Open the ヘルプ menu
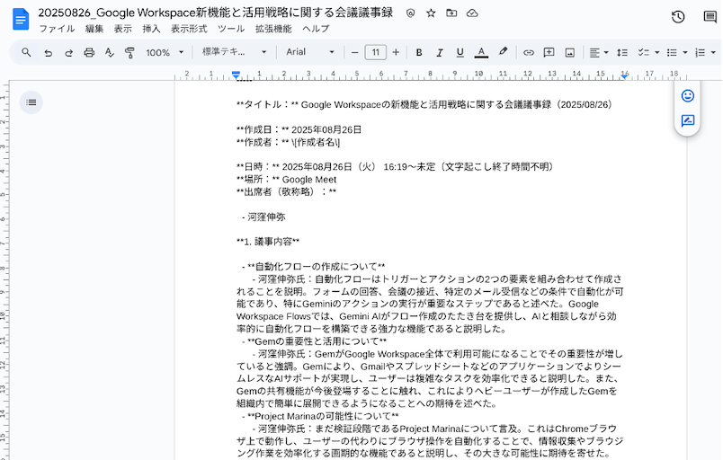723x460 pixels. click(316, 29)
